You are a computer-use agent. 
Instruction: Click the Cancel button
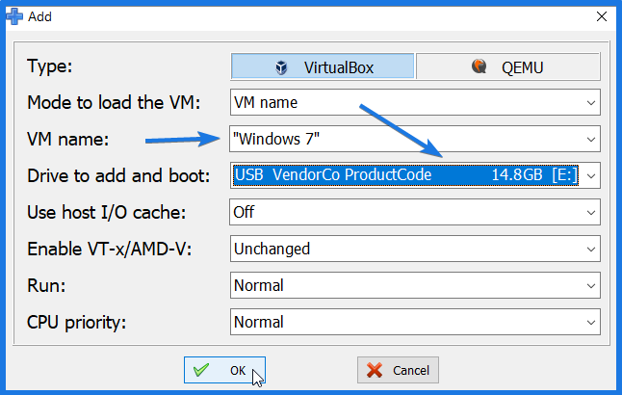click(398, 370)
